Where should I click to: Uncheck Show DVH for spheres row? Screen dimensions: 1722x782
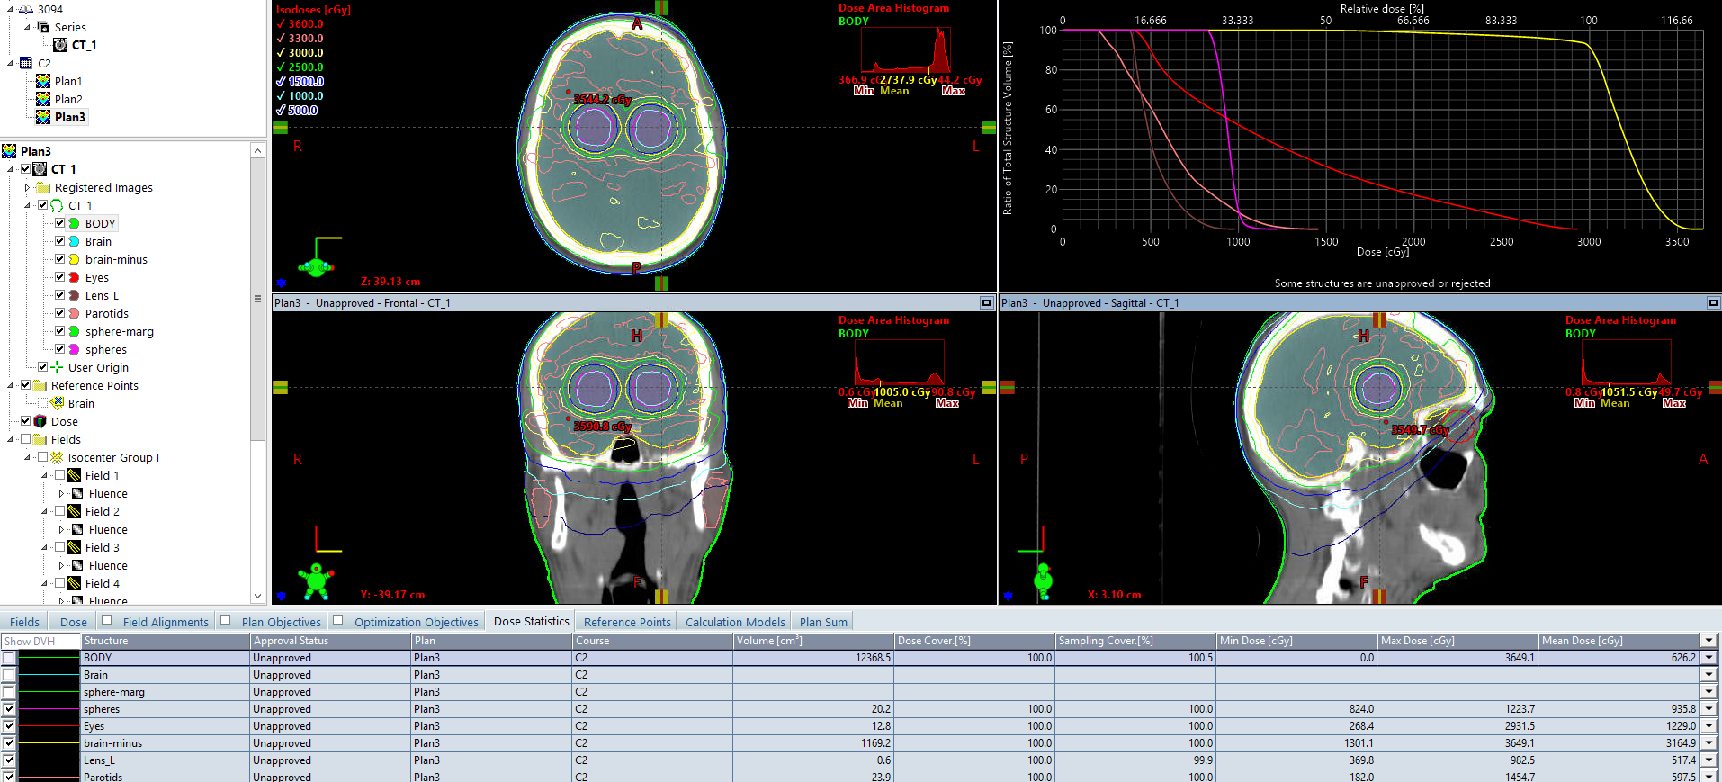[x=9, y=709]
